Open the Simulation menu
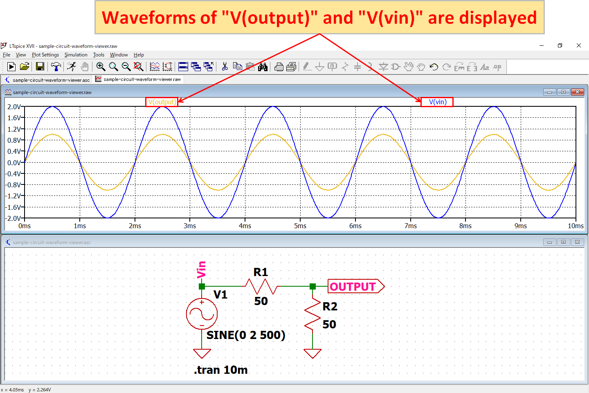The height and width of the screenshot is (393, 589). coord(76,54)
